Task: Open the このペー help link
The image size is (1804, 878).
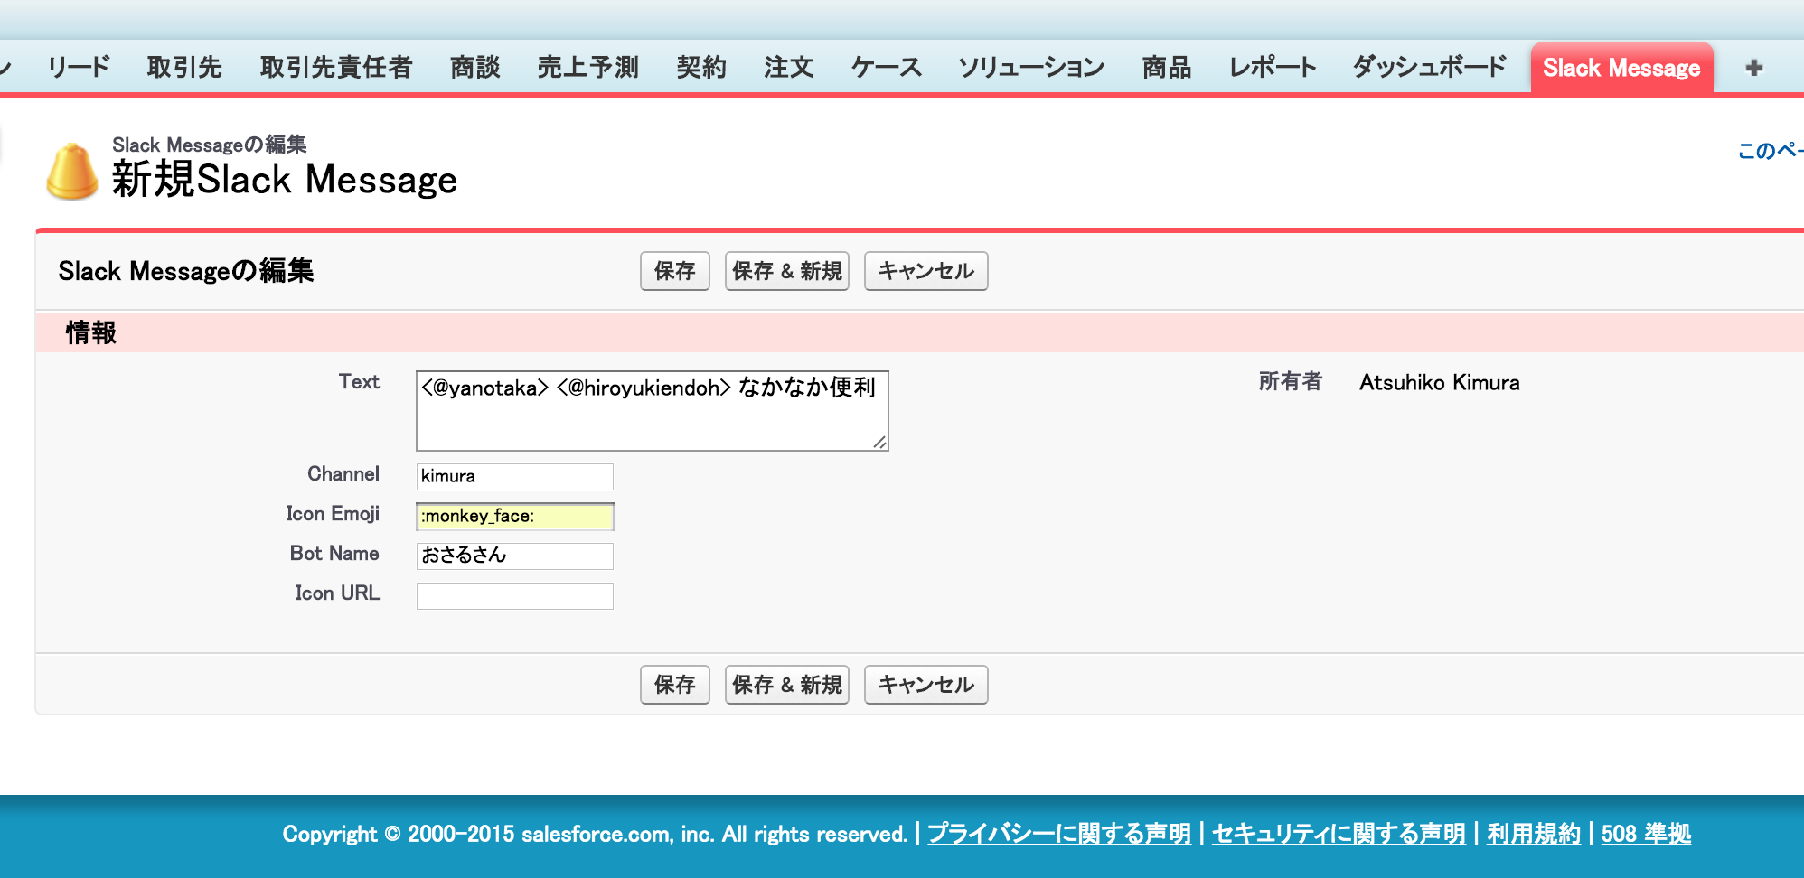Action: pyautogui.click(x=1770, y=151)
